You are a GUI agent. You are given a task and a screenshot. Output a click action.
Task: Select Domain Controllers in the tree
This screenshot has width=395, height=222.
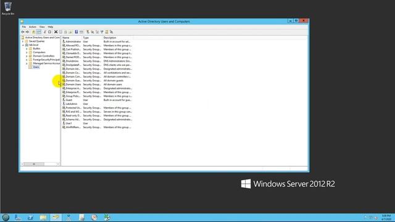coord(44,56)
